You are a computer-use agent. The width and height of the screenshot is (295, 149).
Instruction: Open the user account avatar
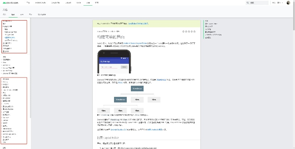[288, 3]
